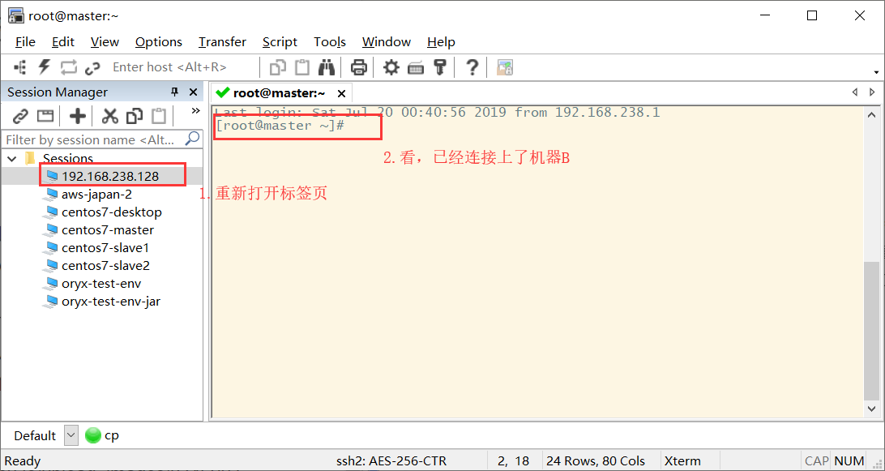Open the Edit menu
885x471 pixels.
(63, 42)
